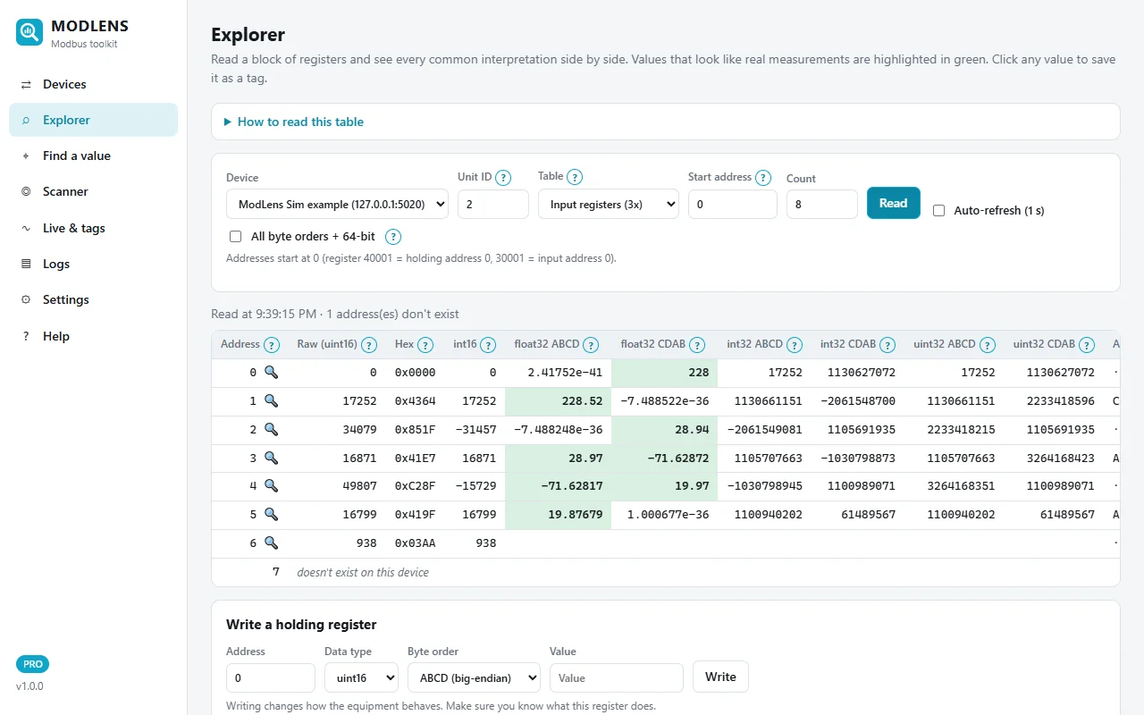Click the magnifier icon for address 4
The width and height of the screenshot is (1144, 715).
(x=271, y=485)
